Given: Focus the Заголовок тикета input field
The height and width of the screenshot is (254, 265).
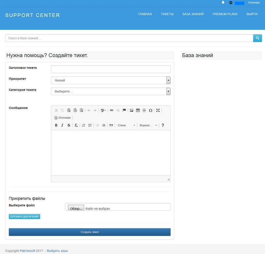Looking at the screenshot, I should coord(111,69).
